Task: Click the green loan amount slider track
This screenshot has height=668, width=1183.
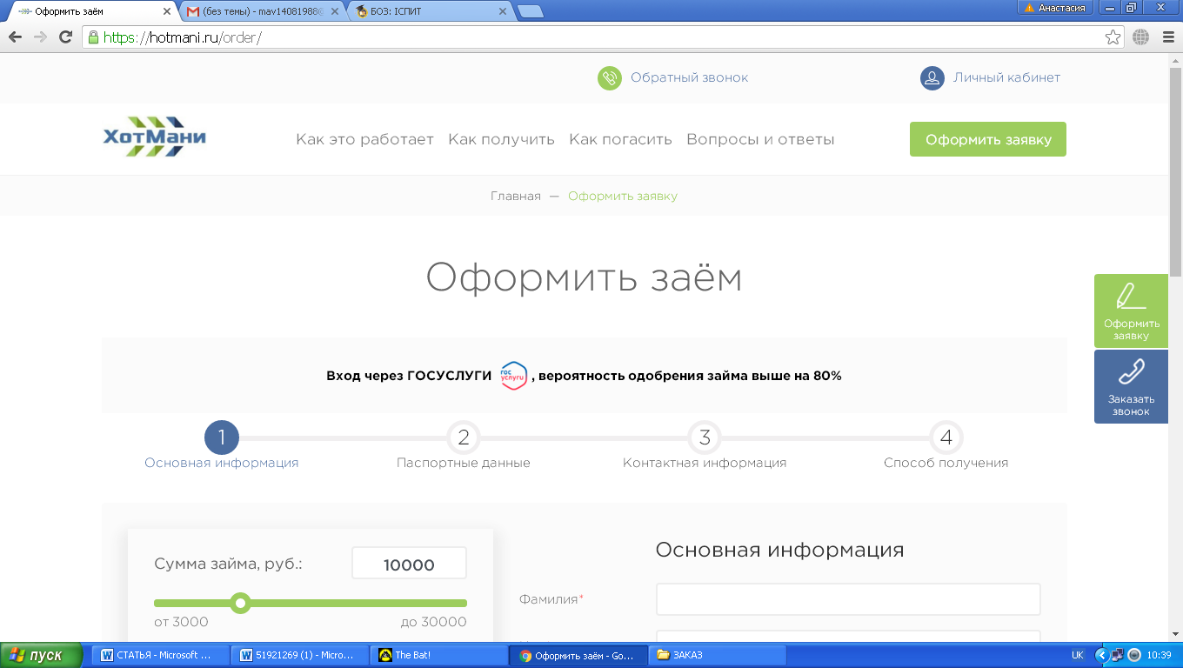Action: 311,603
